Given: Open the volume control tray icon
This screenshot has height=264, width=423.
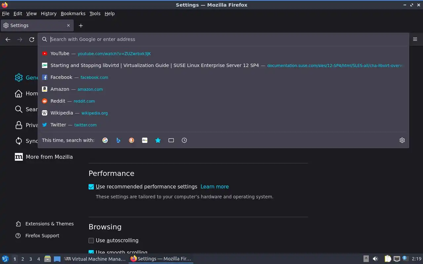Looking at the screenshot, I should [x=375, y=259].
